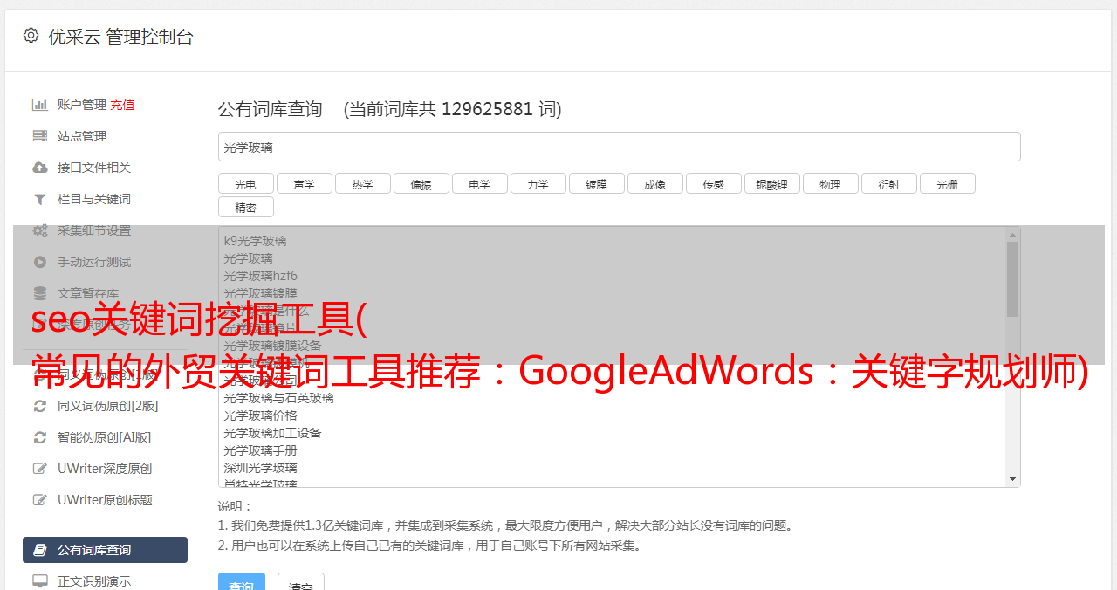Select the 衍射 tag button
1117x590 pixels.
(x=888, y=183)
